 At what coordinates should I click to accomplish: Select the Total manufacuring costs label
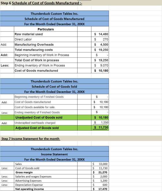(x=34, y=50)
